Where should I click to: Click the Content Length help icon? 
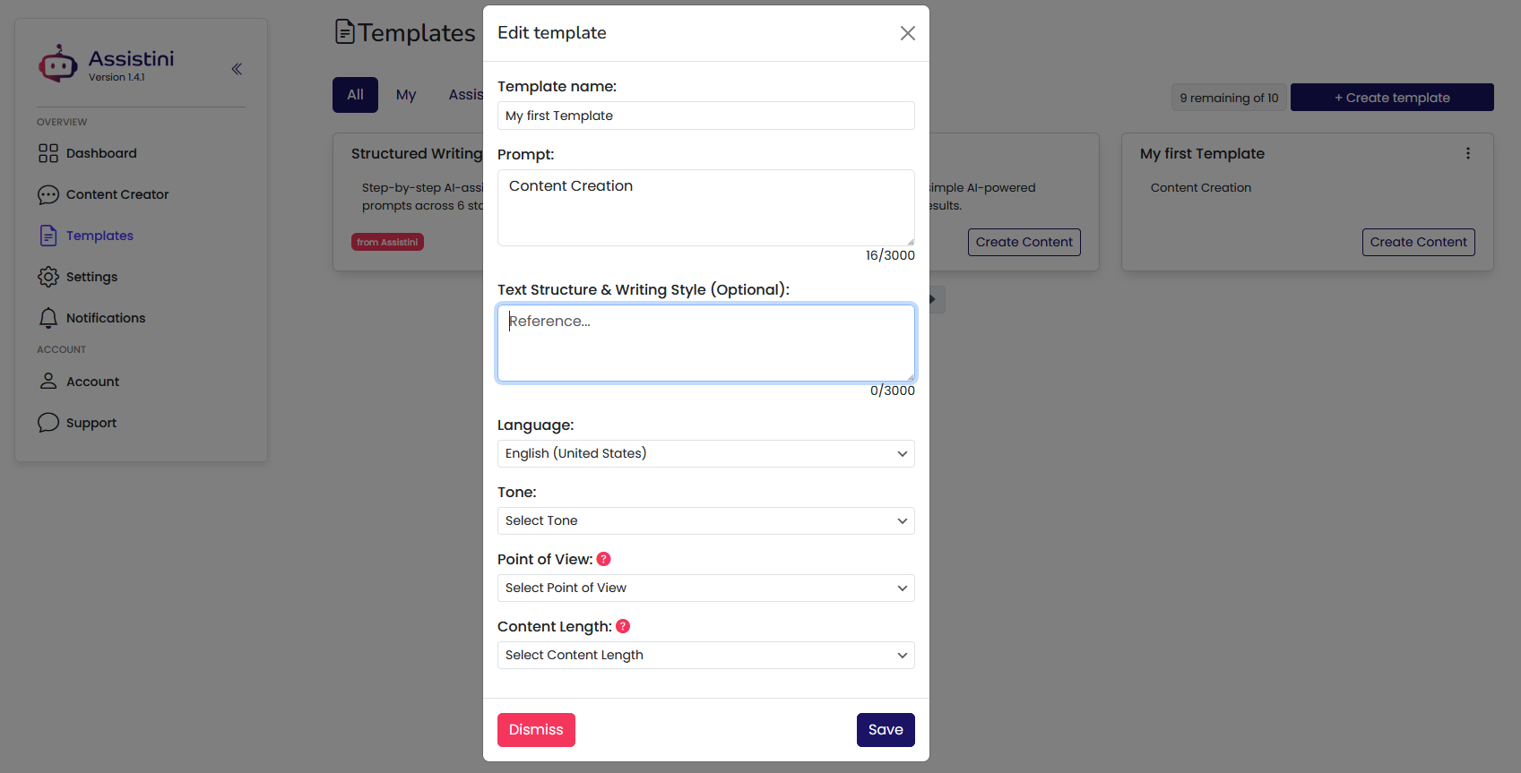(x=623, y=626)
